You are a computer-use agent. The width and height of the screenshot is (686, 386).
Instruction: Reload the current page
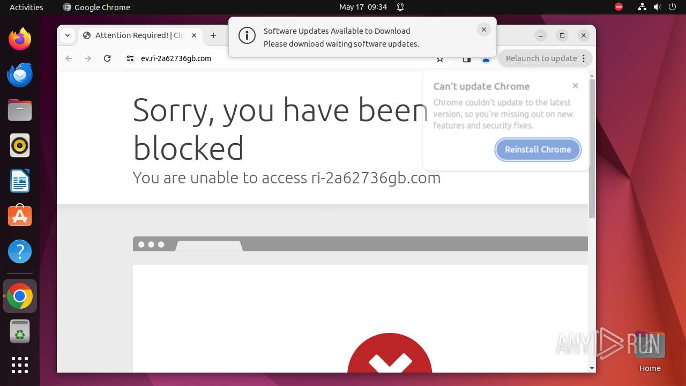coord(107,58)
